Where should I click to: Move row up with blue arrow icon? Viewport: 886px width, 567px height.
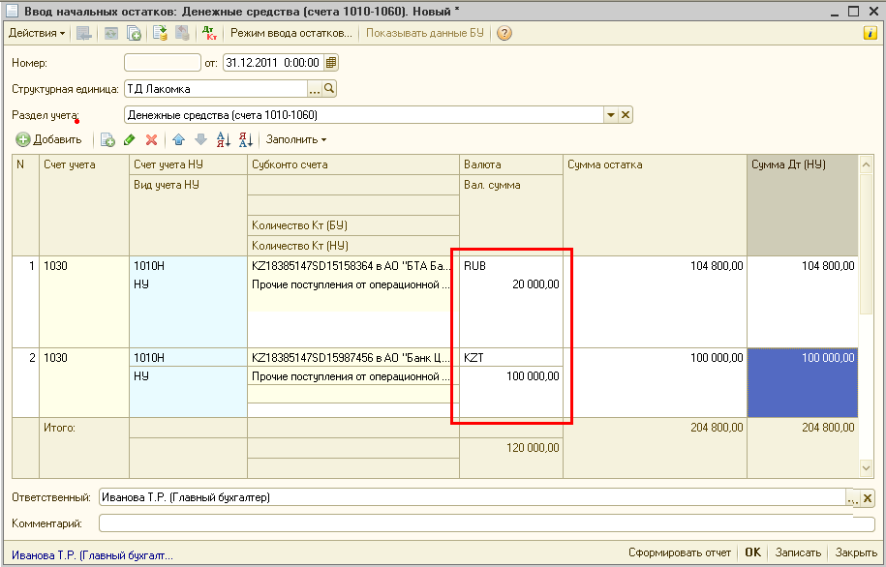point(179,140)
